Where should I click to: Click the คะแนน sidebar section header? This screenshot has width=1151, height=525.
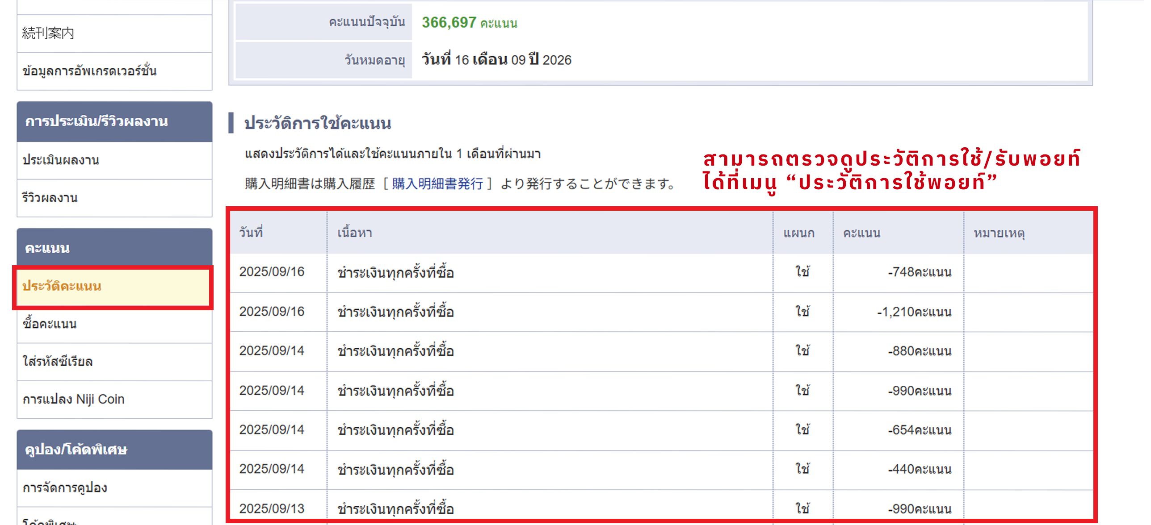[x=47, y=248]
